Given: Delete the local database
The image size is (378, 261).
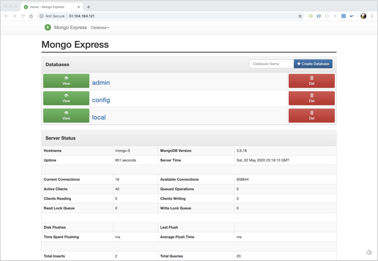Looking at the screenshot, I should pyautogui.click(x=312, y=116).
